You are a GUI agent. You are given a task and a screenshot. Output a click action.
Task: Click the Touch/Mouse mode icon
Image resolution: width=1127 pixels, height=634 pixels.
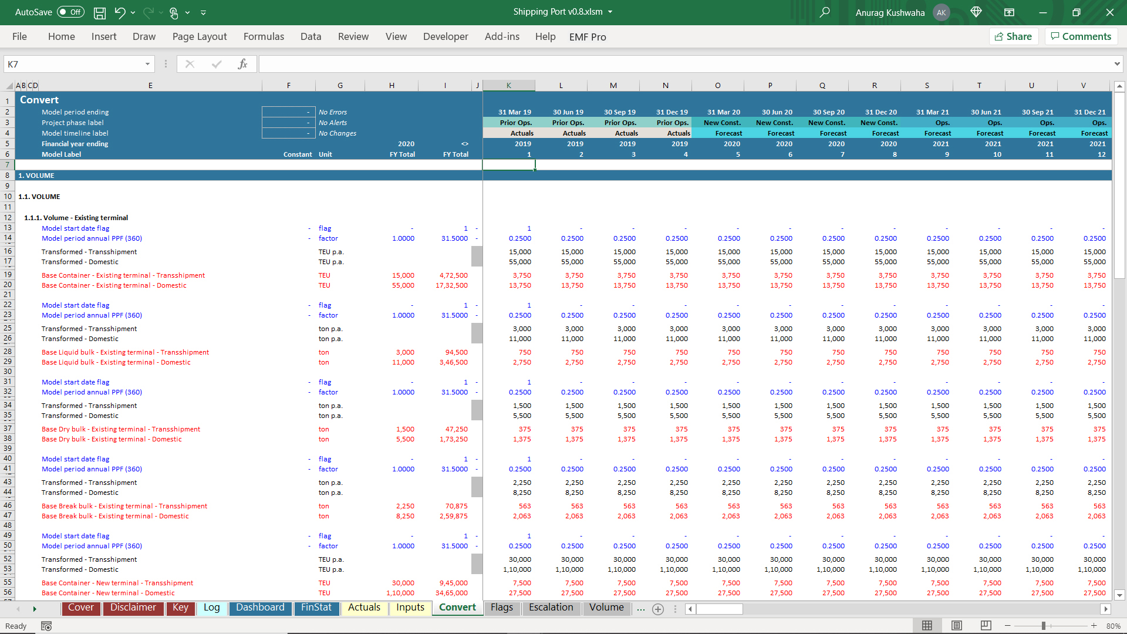174,12
